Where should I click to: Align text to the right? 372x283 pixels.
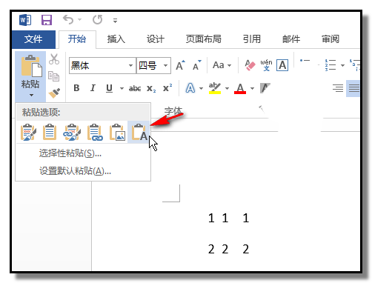pos(338,88)
